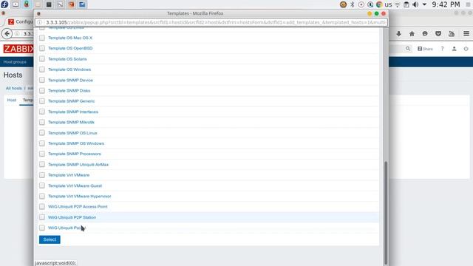Image resolution: width=473 pixels, height=266 pixels.
Task: Click the Bluetooth icon in system tray
Action: (x=352, y=4)
